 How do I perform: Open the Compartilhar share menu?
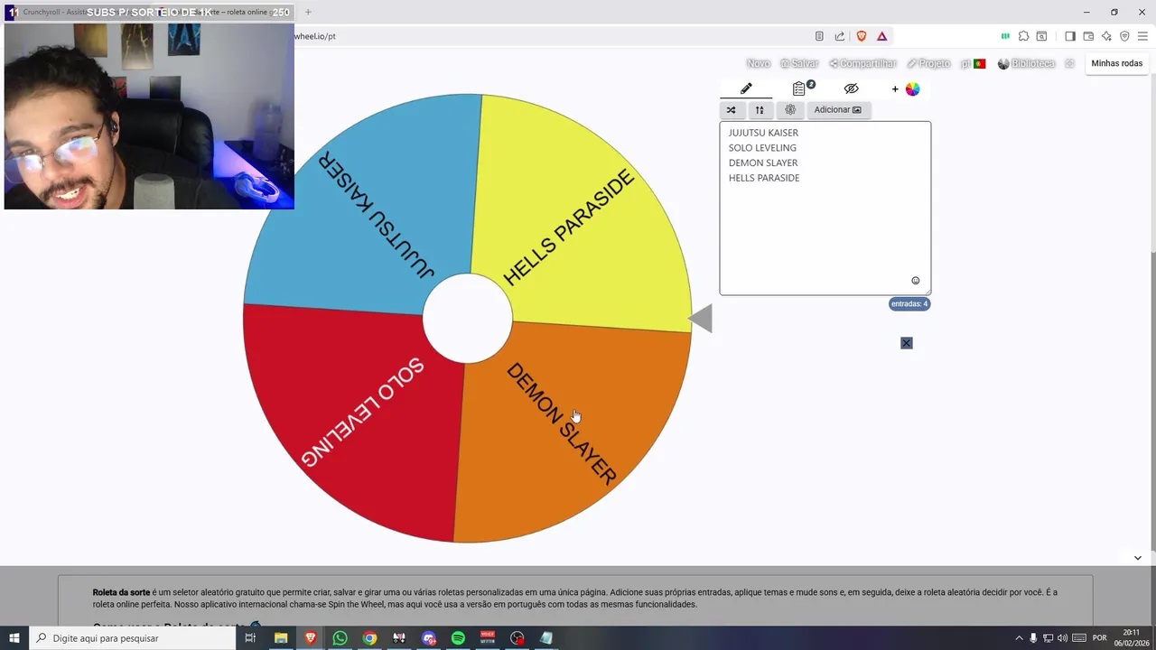(x=862, y=63)
